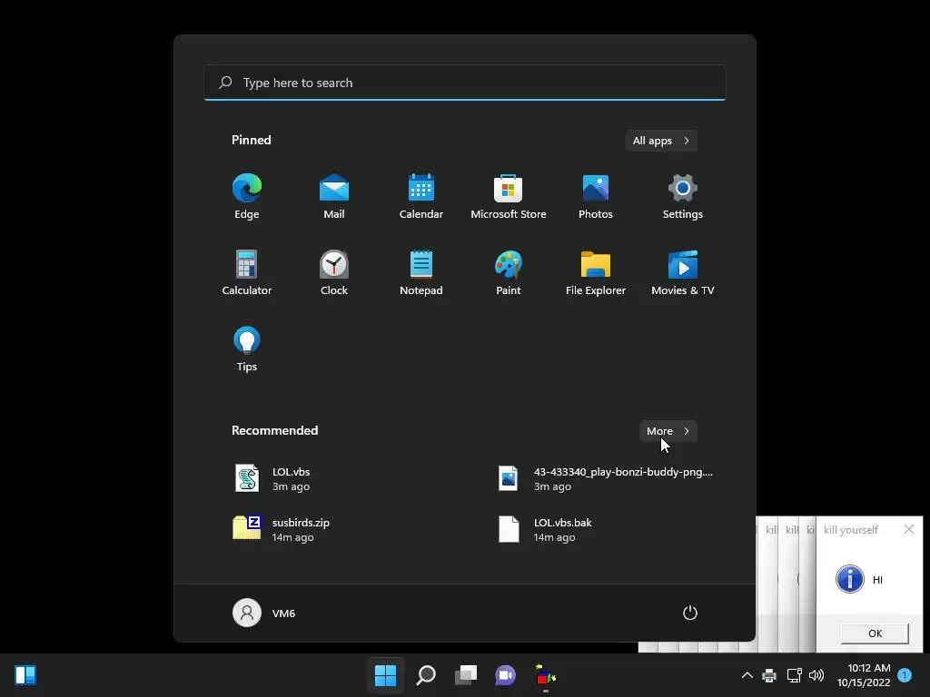Open Edge from pinned apps

[247, 196]
